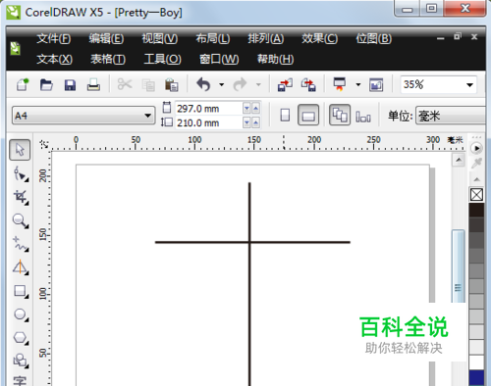Click the Export icon
Image resolution: width=491 pixels, height=386 pixels.
(x=308, y=85)
